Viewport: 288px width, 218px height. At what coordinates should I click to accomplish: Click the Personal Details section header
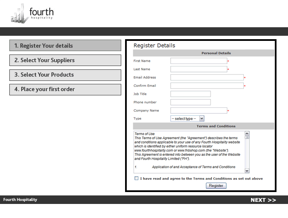(x=203, y=53)
